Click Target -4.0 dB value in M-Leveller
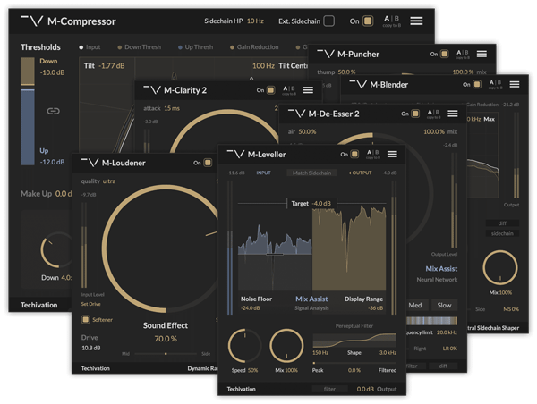Viewport: 537px width, 404px height. pyautogui.click(x=321, y=204)
